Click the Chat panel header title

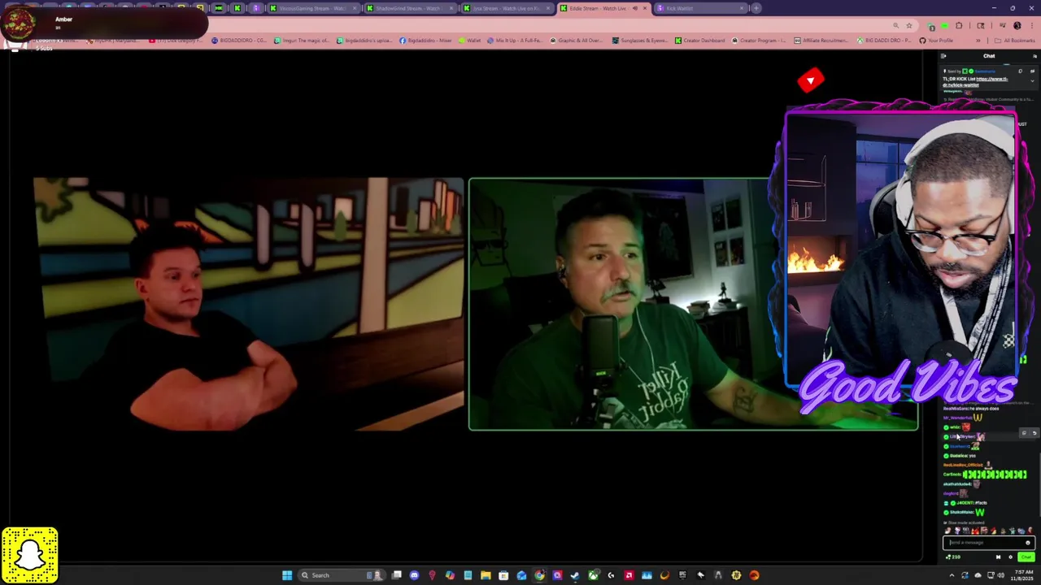pos(989,56)
